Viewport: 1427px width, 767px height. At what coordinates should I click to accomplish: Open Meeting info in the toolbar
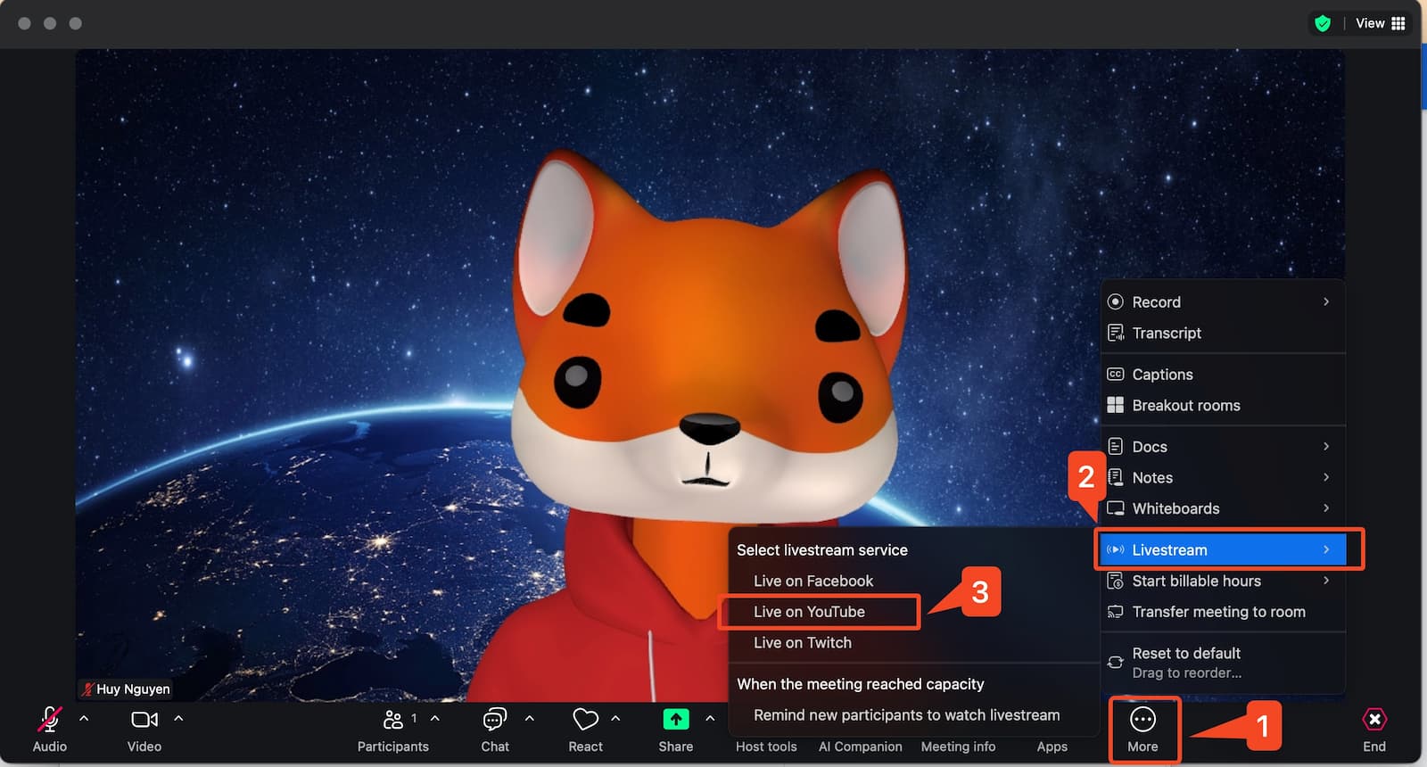click(x=958, y=746)
